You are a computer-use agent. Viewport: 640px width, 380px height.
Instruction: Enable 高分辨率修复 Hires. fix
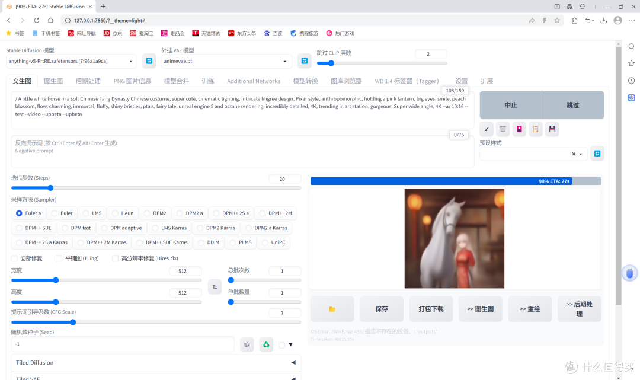pyautogui.click(x=115, y=258)
